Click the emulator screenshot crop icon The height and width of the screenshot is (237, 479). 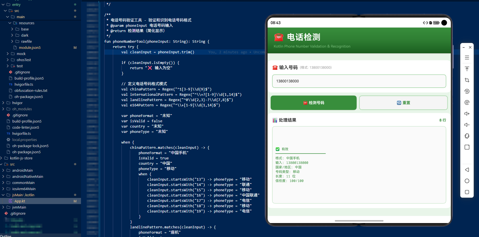467,80
